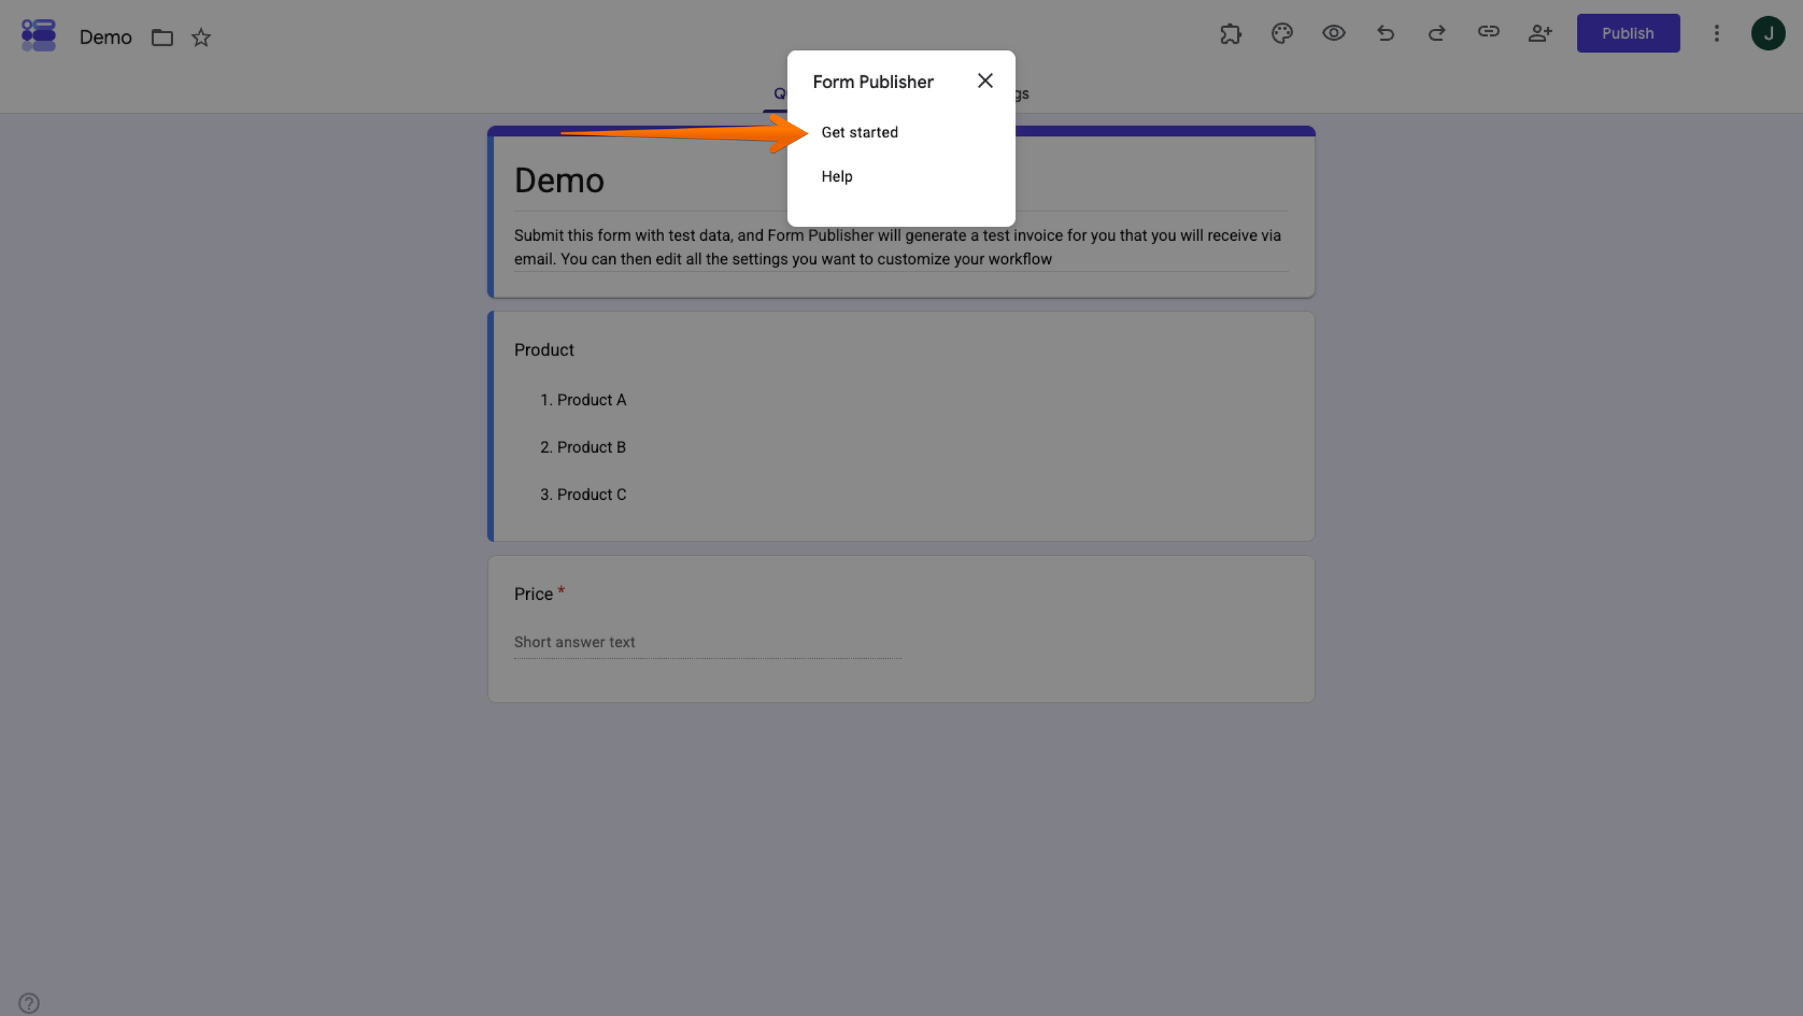Open the customize theme palette icon
Viewport: 1803px width, 1016px height.
(1282, 33)
